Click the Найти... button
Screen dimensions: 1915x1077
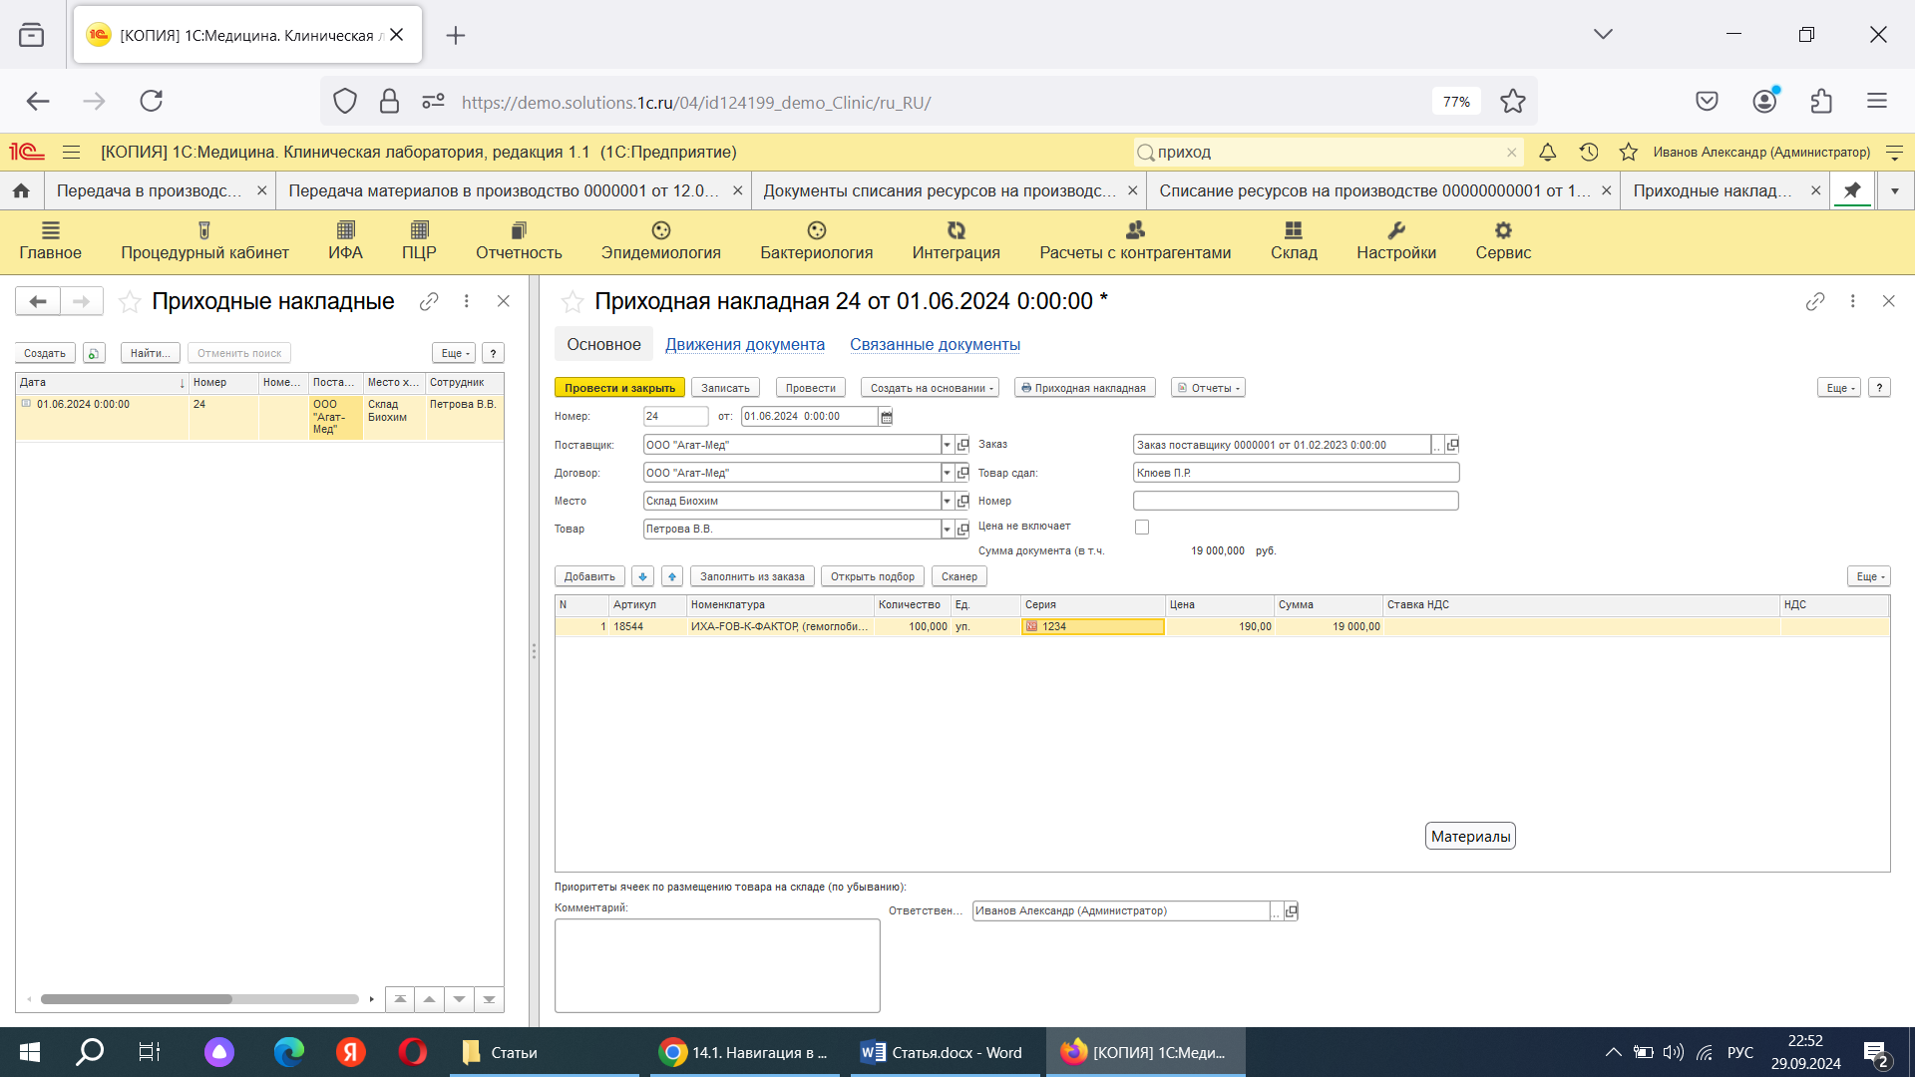coord(151,353)
